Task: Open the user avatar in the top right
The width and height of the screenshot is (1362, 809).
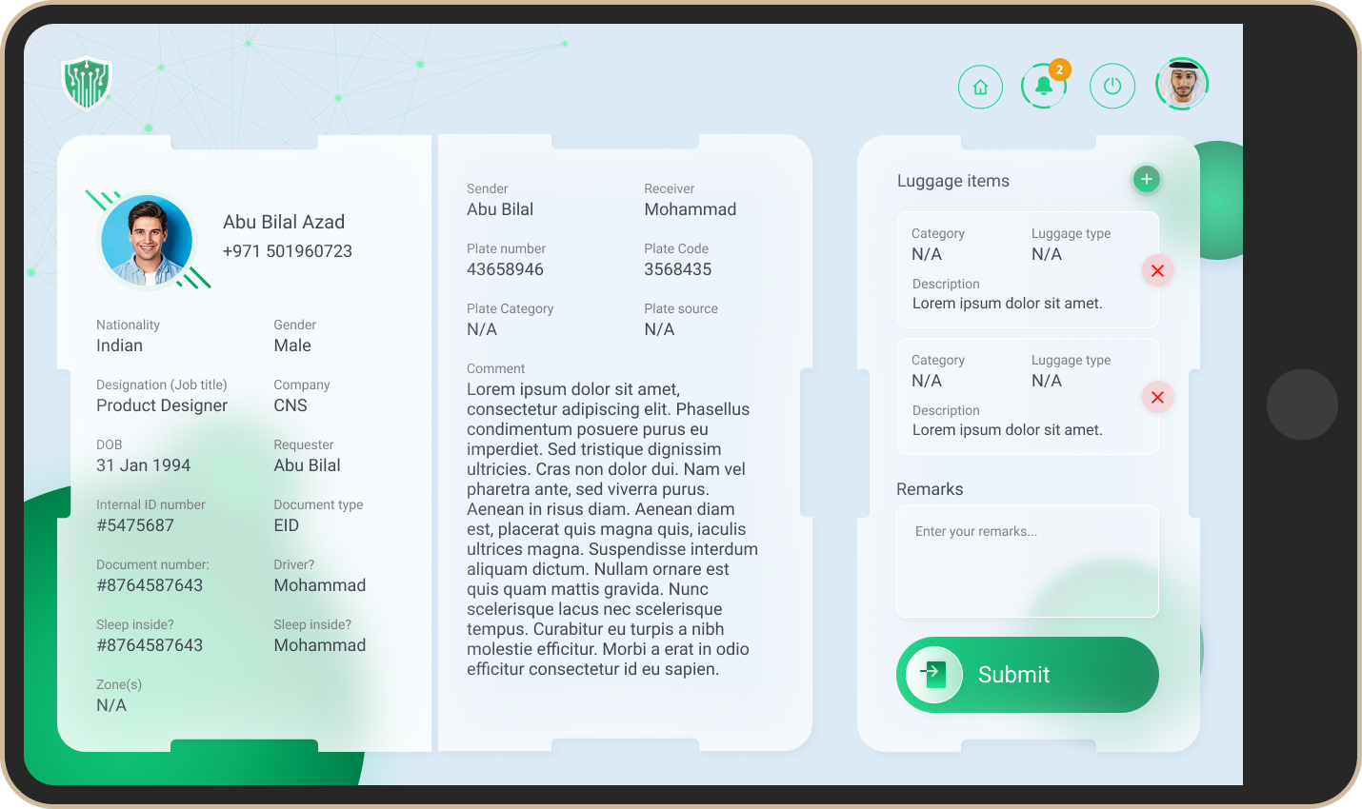Action: [x=1182, y=84]
